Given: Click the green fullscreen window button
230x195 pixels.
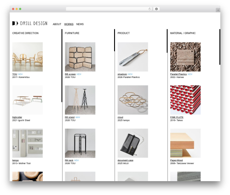Looking at the screenshot, I should coord(20,9).
